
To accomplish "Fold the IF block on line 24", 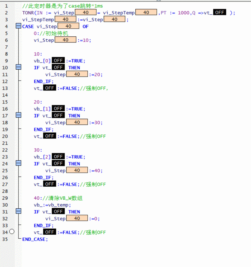I will [18, 163].
